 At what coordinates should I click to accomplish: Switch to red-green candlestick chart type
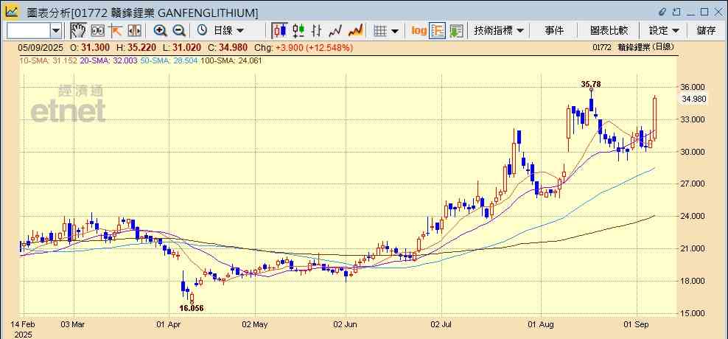pos(298,31)
